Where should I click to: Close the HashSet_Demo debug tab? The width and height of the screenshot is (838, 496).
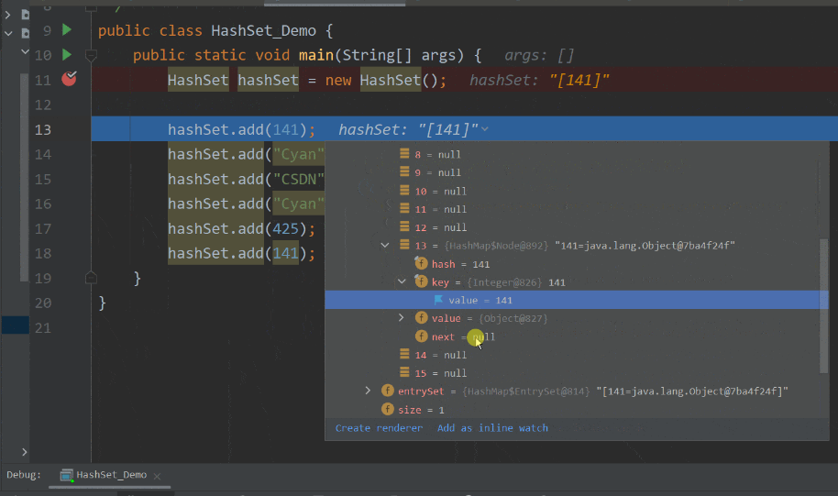[x=157, y=476]
